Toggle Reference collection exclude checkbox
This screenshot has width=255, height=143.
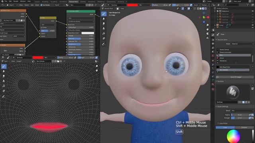(218, 11)
